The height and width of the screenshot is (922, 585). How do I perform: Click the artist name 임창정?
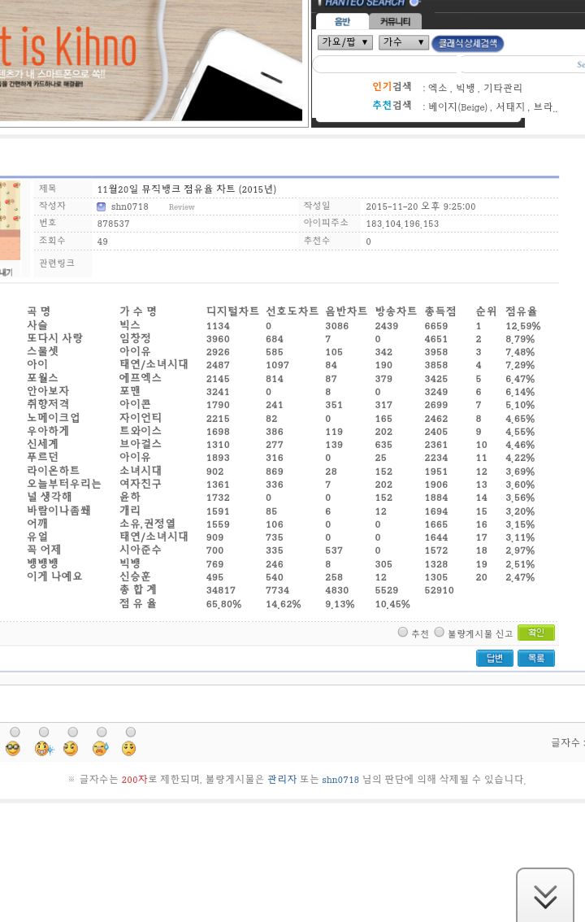coord(135,338)
